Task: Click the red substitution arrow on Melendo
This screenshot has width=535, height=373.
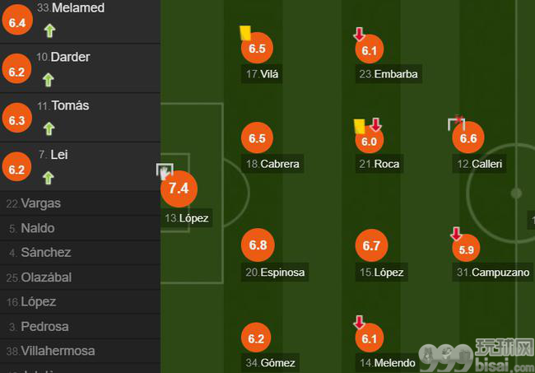Action: click(359, 322)
